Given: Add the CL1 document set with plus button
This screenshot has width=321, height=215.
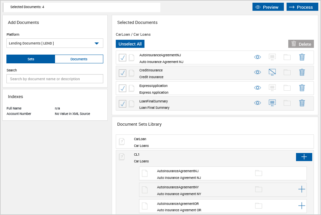Looking at the screenshot, I should click(304, 157).
